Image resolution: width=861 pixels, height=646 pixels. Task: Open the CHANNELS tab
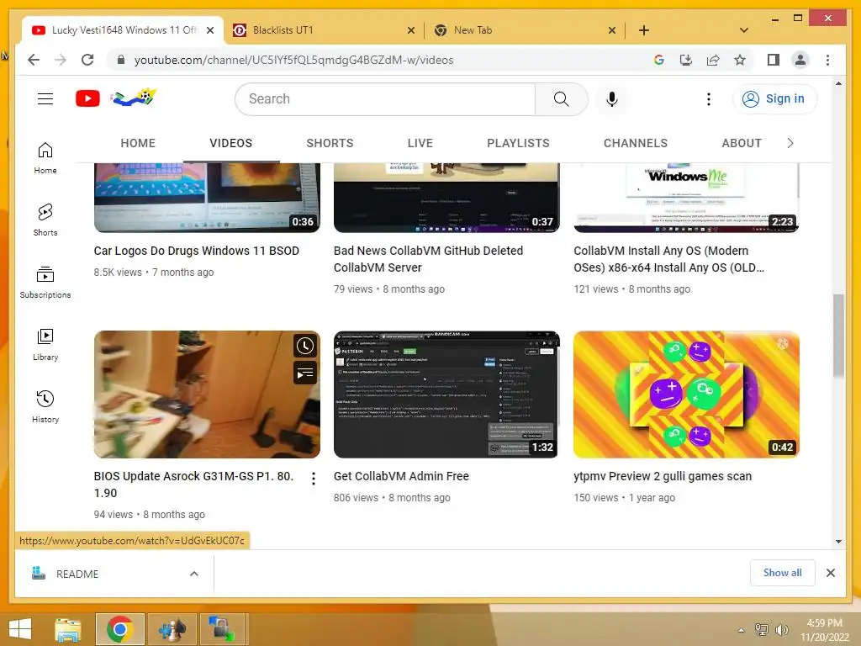(636, 143)
